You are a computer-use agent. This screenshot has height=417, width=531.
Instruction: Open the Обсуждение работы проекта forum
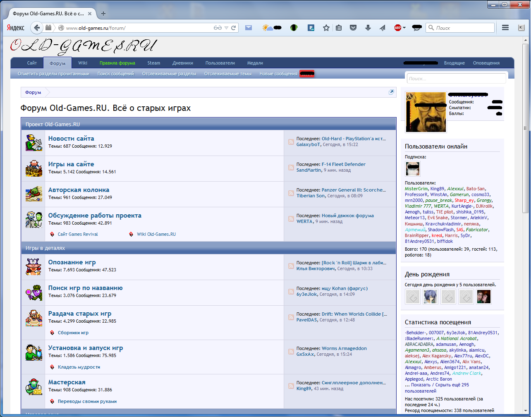(95, 216)
